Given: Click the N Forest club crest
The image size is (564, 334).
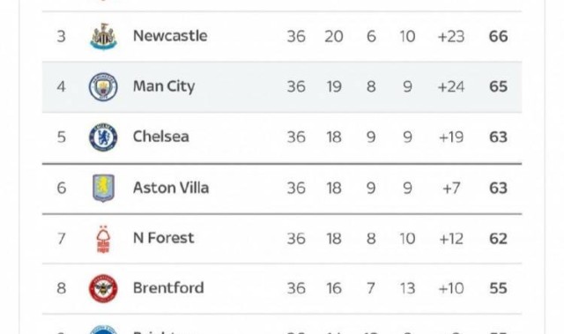Looking at the screenshot, I should click(103, 239).
